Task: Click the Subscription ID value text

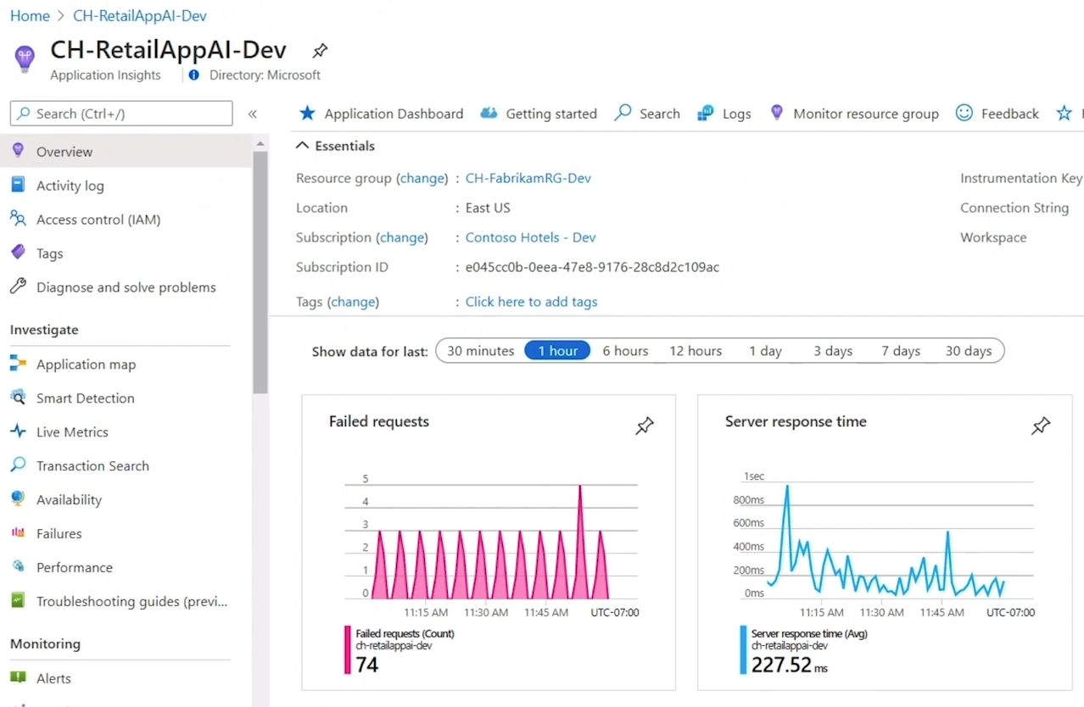Action: [x=592, y=267]
